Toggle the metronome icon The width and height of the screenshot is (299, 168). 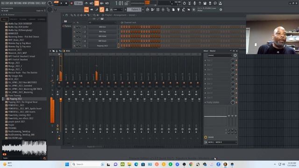point(86,3)
